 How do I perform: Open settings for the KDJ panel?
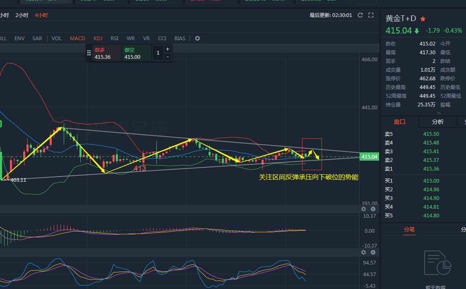(x=363, y=253)
